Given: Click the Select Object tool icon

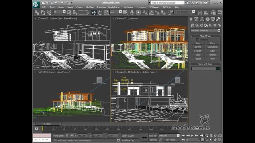Looking at the screenshot, I should (69, 12).
